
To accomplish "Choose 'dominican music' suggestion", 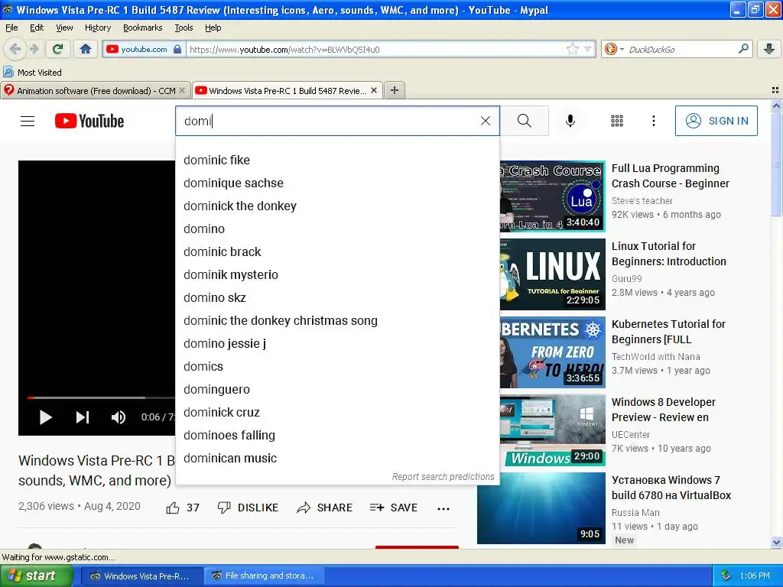I will tap(337, 459).
